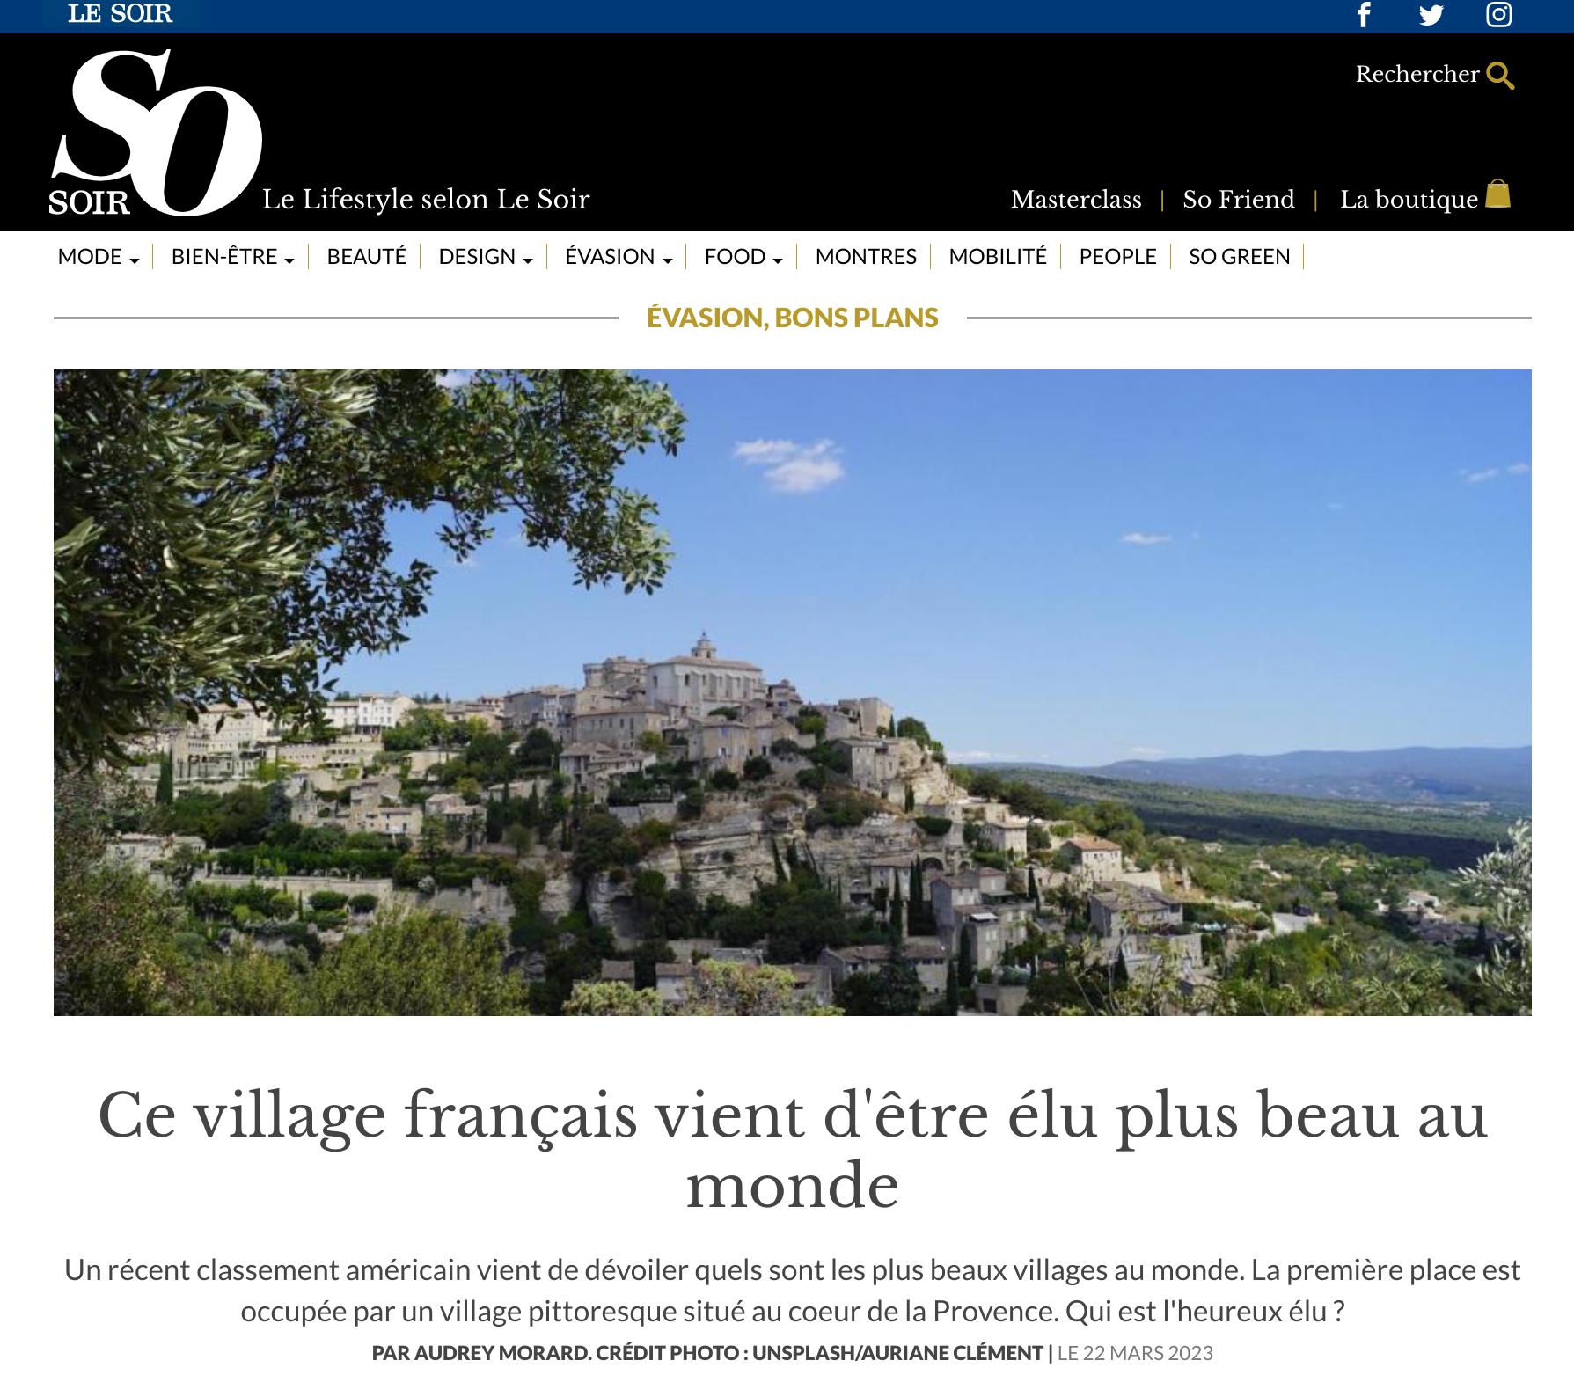The width and height of the screenshot is (1574, 1375).
Task: Open the Le Soir header link
Action: tap(121, 14)
